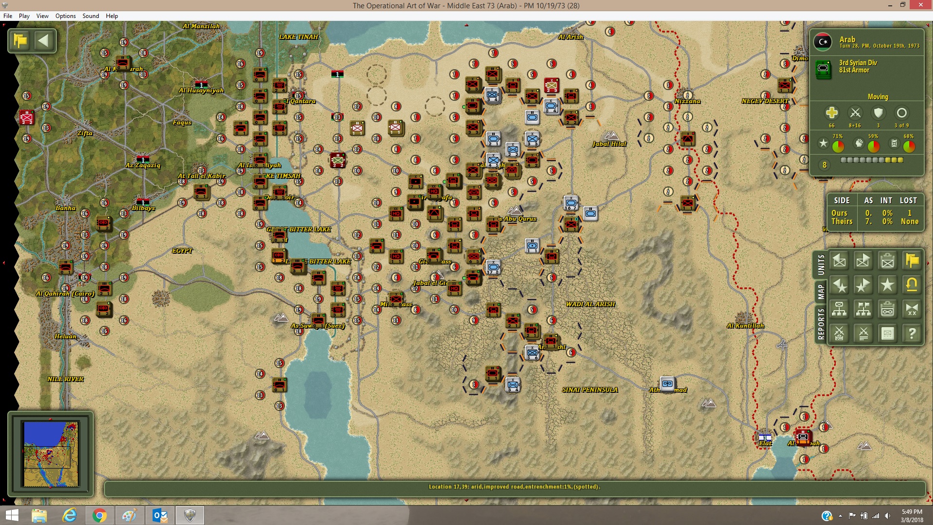Click the Arab flag emblem in info panel
Screen dimensions: 933x525
pos(823,42)
